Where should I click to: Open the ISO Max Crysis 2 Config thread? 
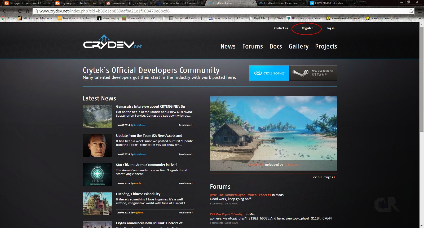227,214
